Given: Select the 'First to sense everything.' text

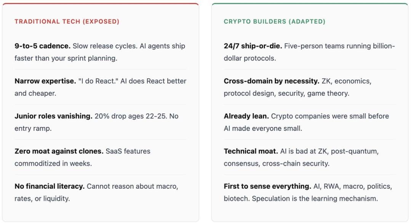Looking at the screenshot, I should tap(267, 186).
